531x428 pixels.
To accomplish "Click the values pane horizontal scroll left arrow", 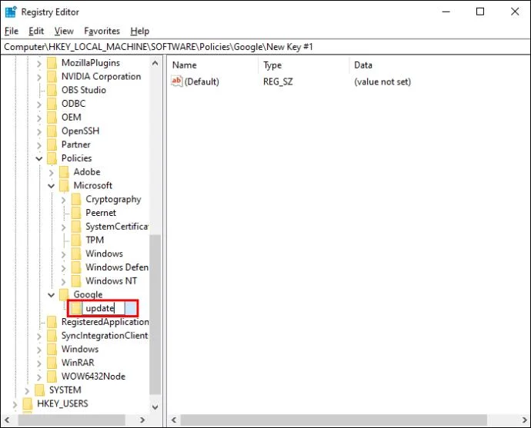I will point(174,420).
